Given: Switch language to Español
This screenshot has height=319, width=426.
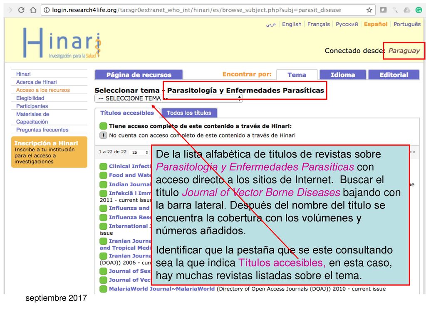Looking at the screenshot, I should click(x=376, y=24).
